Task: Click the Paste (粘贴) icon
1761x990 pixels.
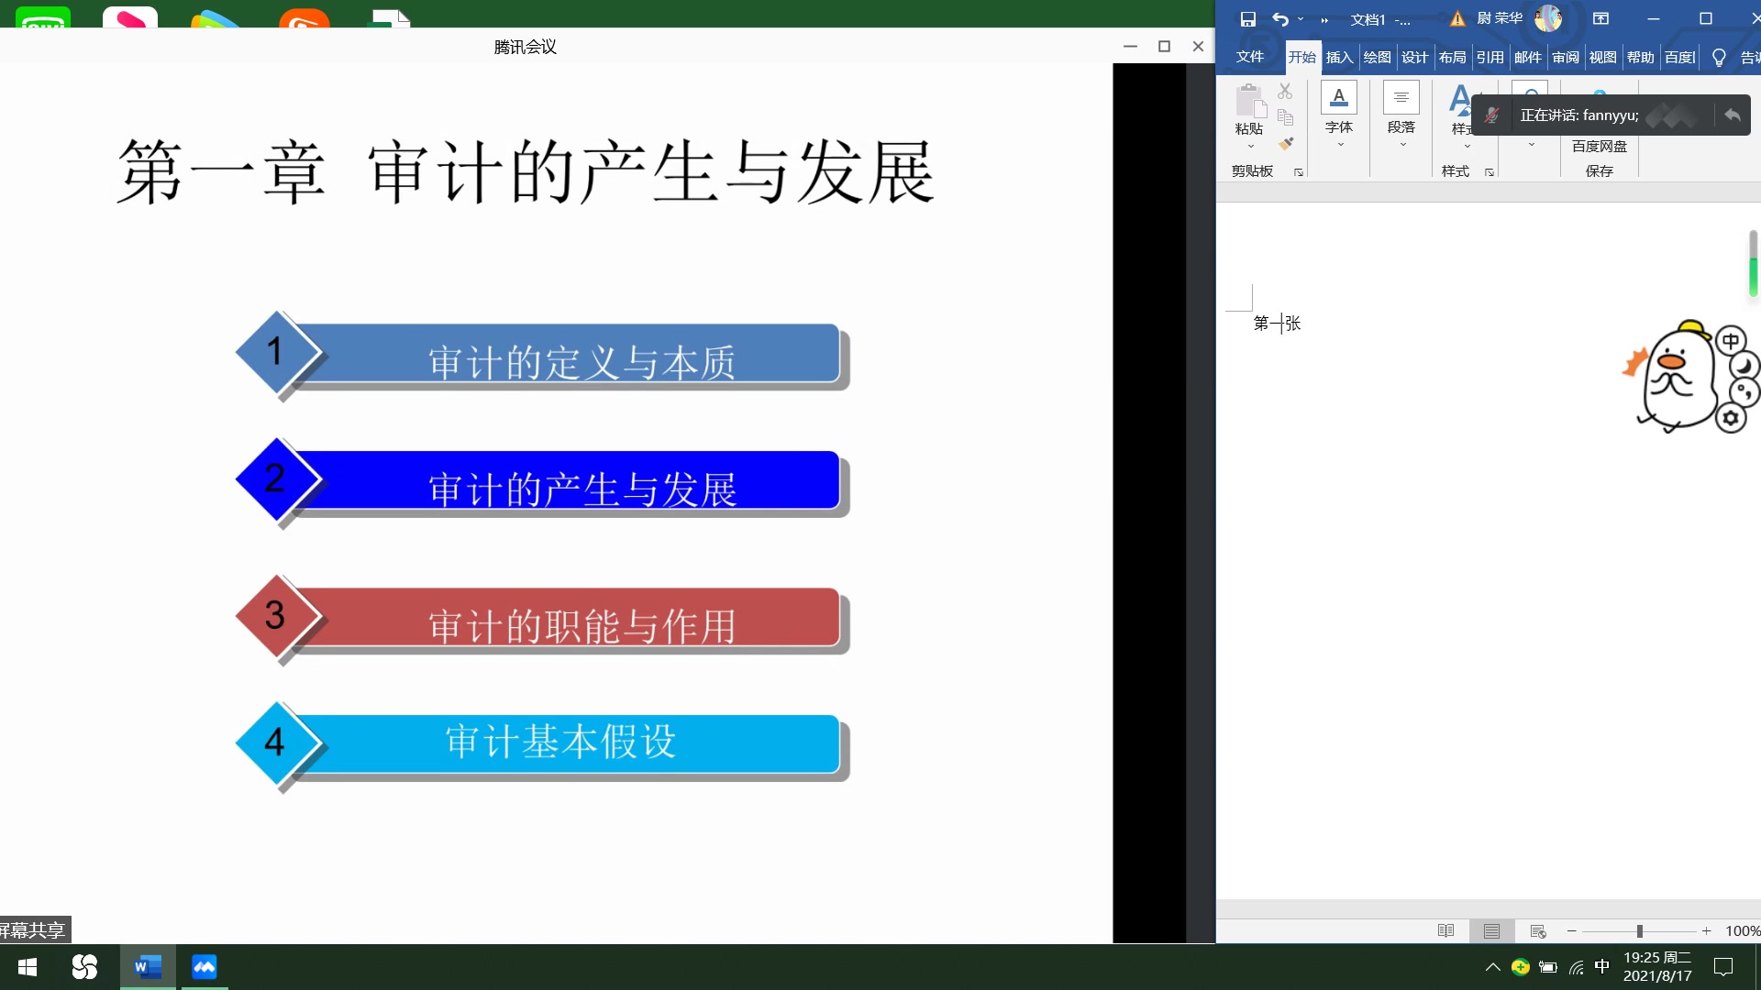Action: (1251, 100)
